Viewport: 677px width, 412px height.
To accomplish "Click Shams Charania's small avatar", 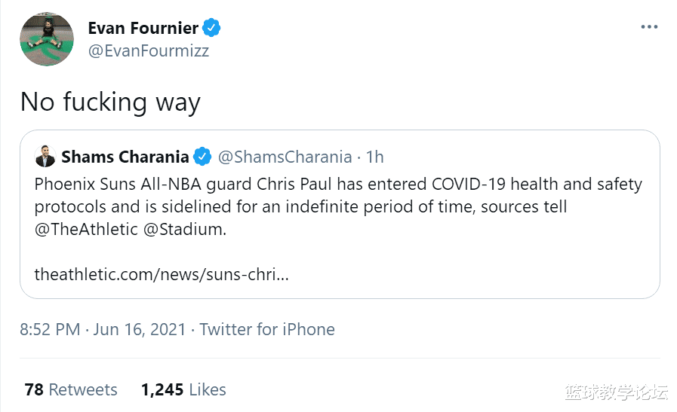I will (x=45, y=157).
